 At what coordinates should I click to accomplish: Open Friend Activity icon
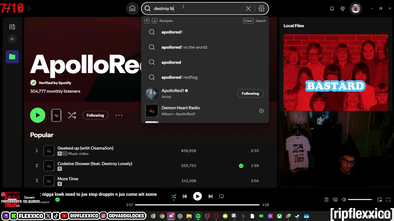click(343, 9)
